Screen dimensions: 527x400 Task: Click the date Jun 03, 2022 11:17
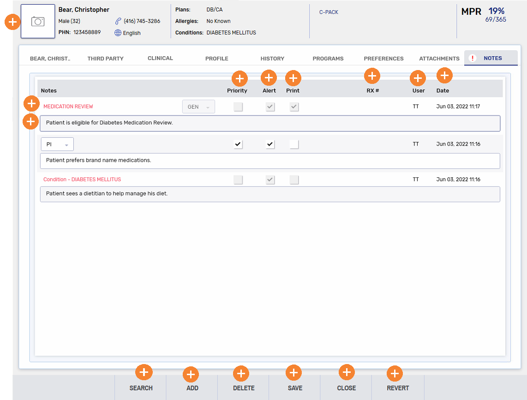click(x=458, y=106)
